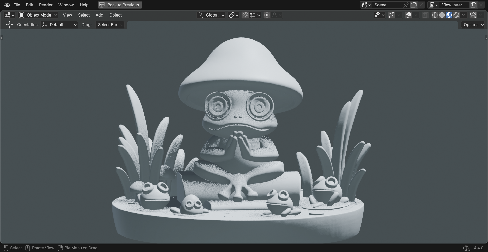
Task: Switch to wireframe viewport shading
Action: [435, 15]
